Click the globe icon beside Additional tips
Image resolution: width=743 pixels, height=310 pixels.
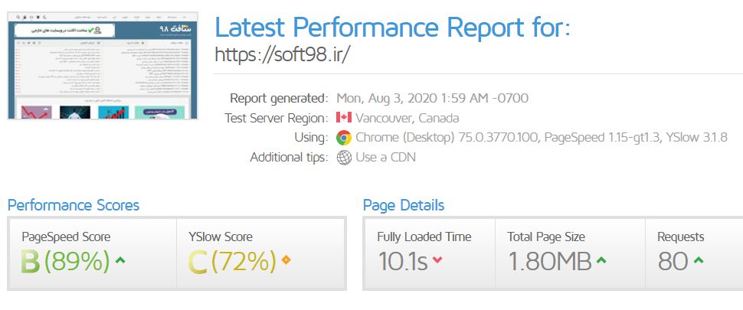(344, 158)
